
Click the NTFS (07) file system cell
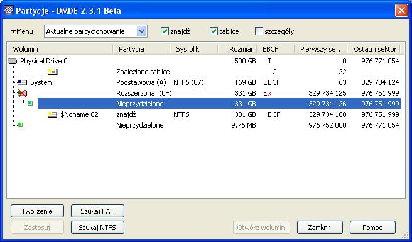(x=188, y=82)
